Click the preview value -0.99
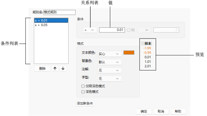207x116 pixels. [147, 53]
